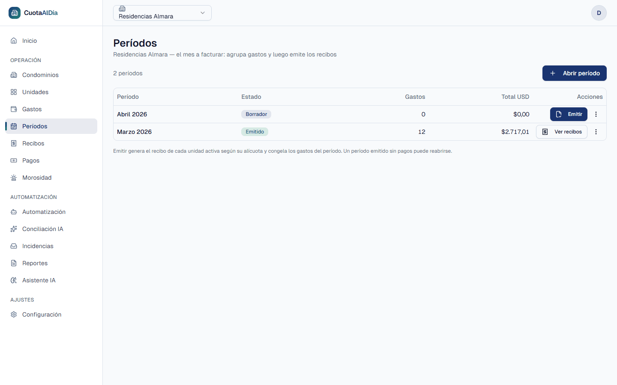Viewport: 617px width, 385px height.
Task: Open more actions menu for Abril 2026
Action: point(596,114)
